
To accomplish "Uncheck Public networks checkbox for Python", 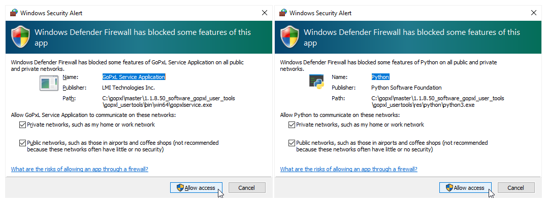I will (x=292, y=143).
